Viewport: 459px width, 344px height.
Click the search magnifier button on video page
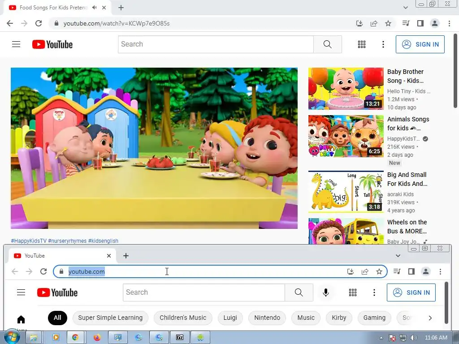point(328,44)
